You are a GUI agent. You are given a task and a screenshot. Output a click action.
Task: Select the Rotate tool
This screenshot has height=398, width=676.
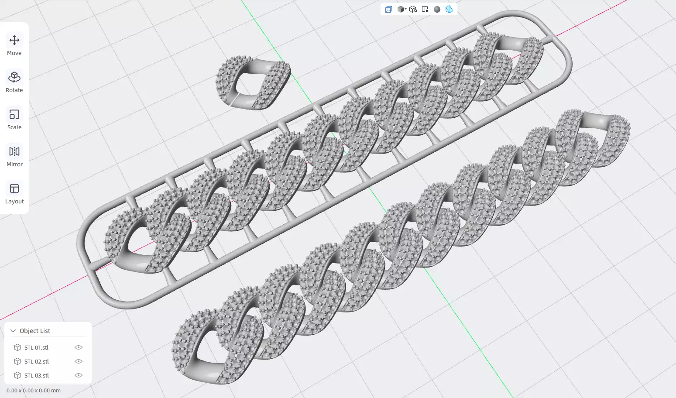pyautogui.click(x=14, y=82)
